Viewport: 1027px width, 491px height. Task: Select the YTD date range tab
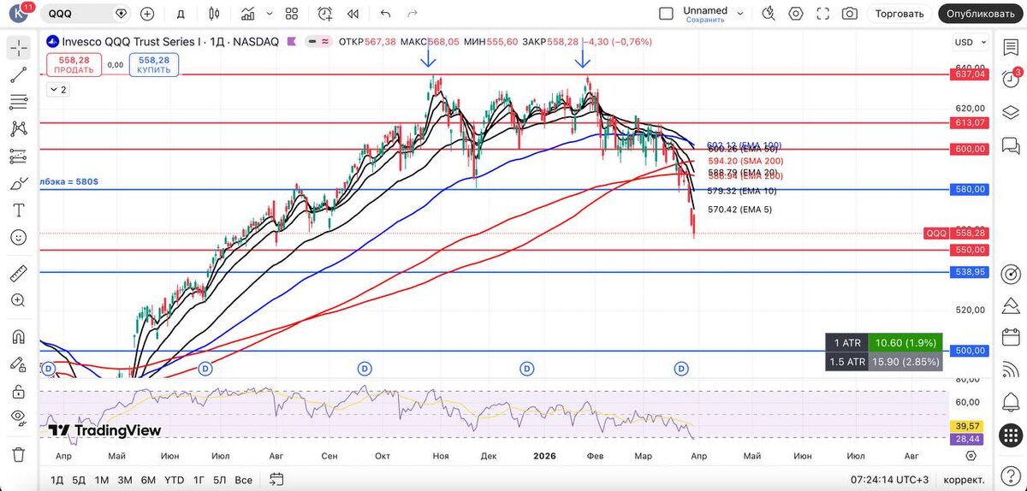[175, 479]
